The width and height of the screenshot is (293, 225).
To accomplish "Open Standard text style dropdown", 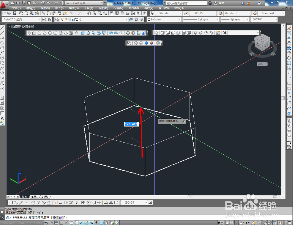I will click(x=169, y=13).
